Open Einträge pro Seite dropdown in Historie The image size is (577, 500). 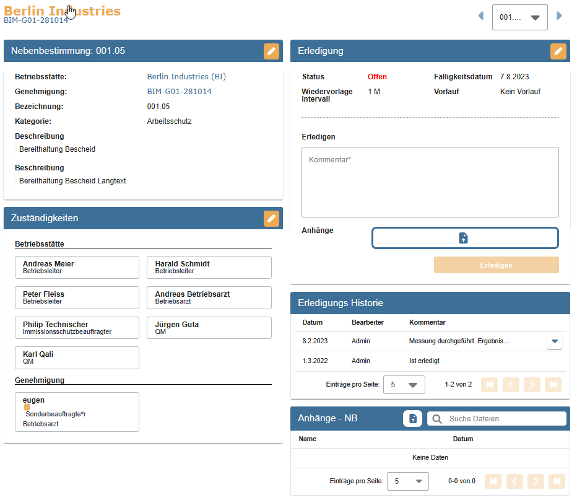[x=404, y=385]
